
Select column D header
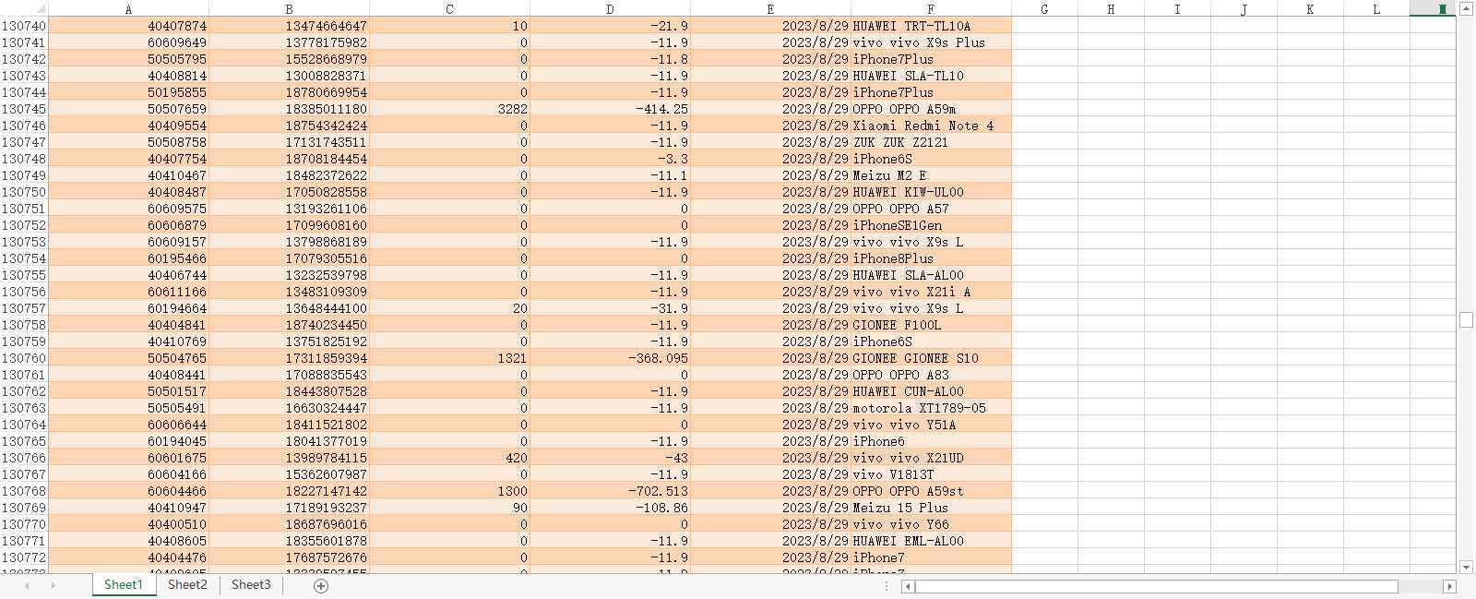click(610, 8)
